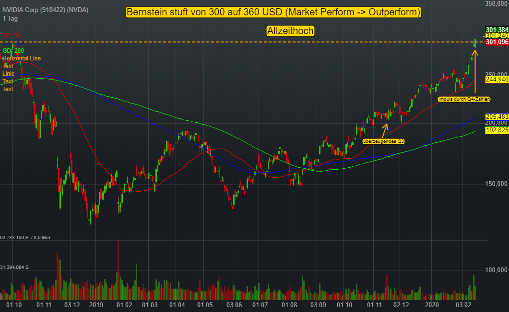
Task: Select the "31.394.084 S." volume label
Action: [15, 267]
